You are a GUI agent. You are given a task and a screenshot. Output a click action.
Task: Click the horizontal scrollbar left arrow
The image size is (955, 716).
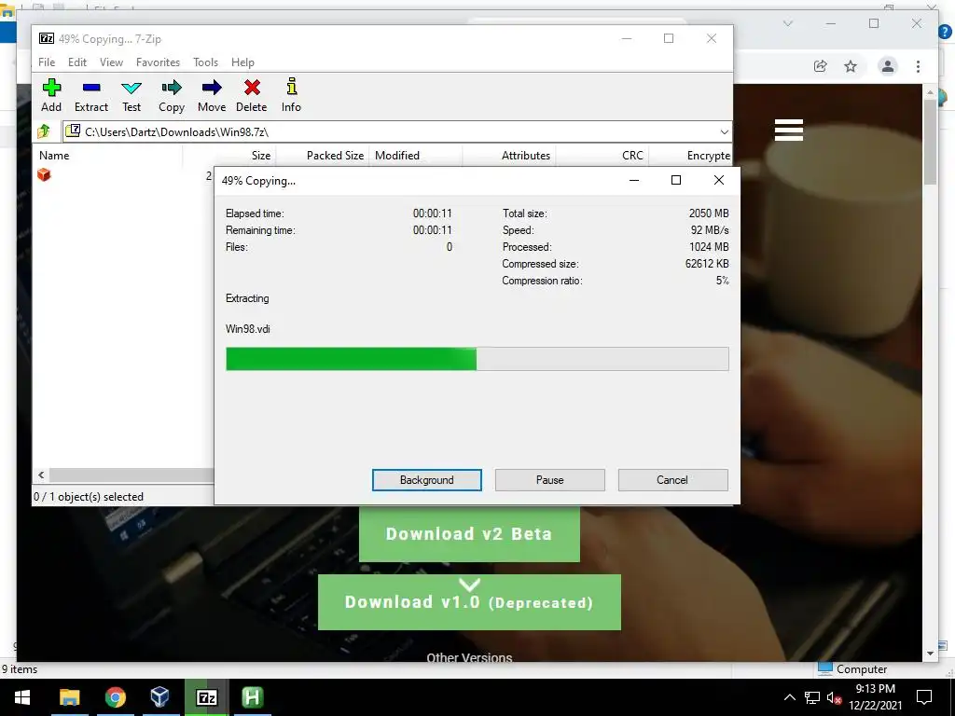(41, 475)
